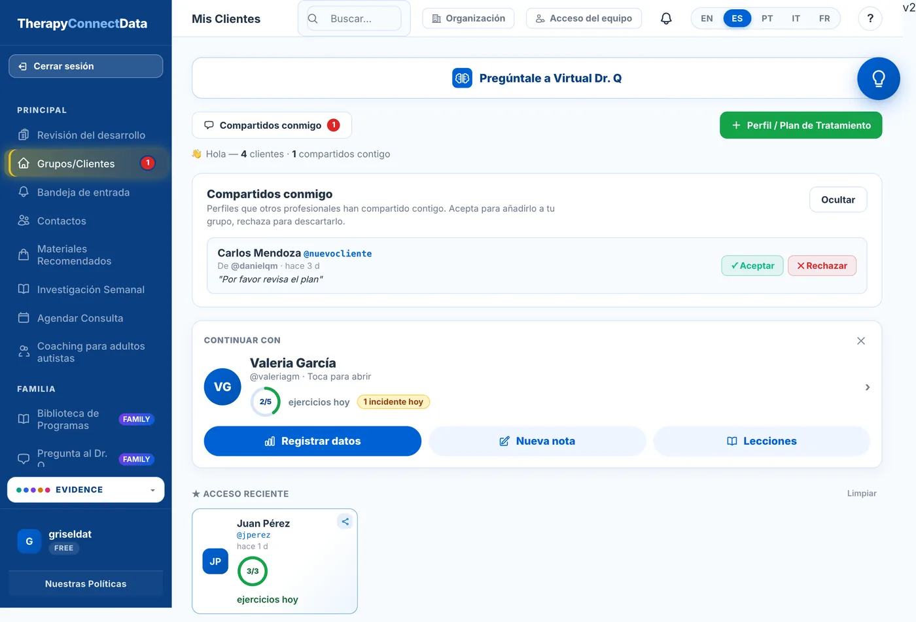916x622 pixels.
Task: Click the lightbulb floating help button
Action: 879,78
